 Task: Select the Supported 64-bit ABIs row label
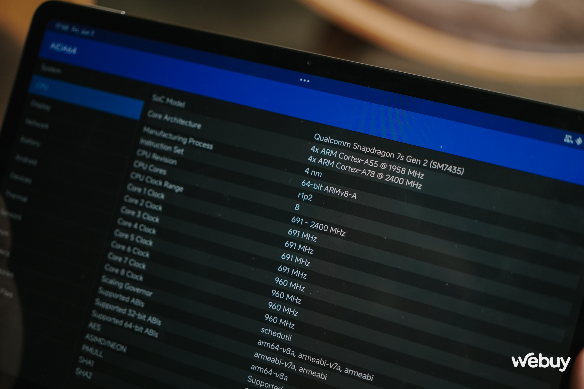(125, 324)
